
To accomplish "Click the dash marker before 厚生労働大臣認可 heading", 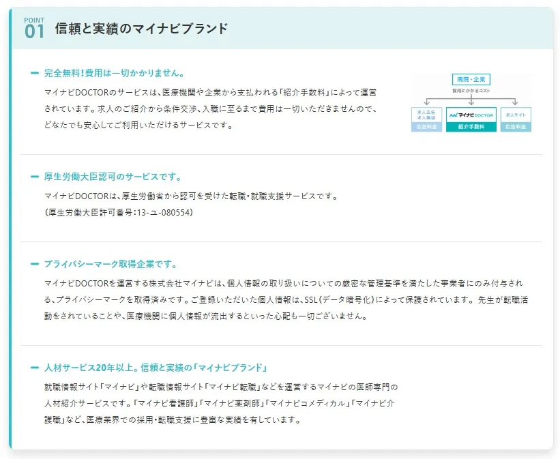I will [35, 177].
